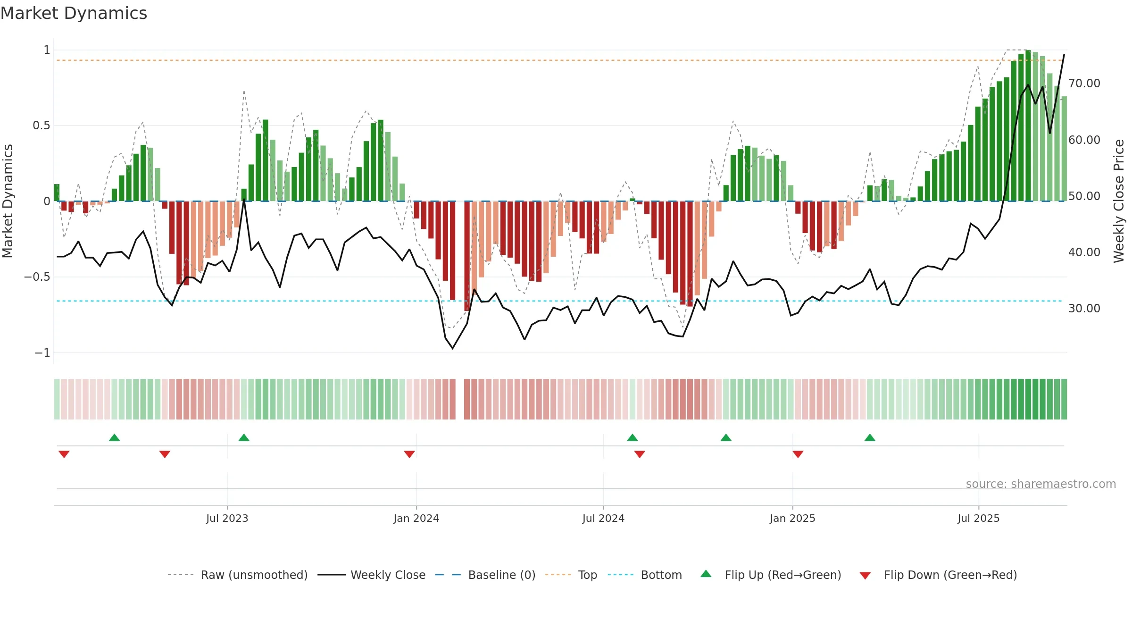
Task: Select the red flip-down marker just after Jan 2025
Action: coord(798,454)
